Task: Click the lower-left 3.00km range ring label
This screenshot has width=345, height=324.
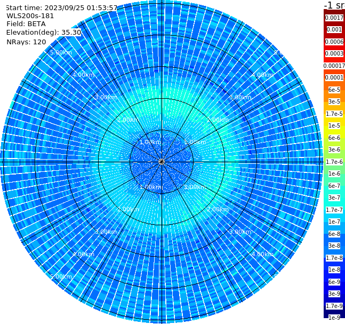Action: click(106, 232)
